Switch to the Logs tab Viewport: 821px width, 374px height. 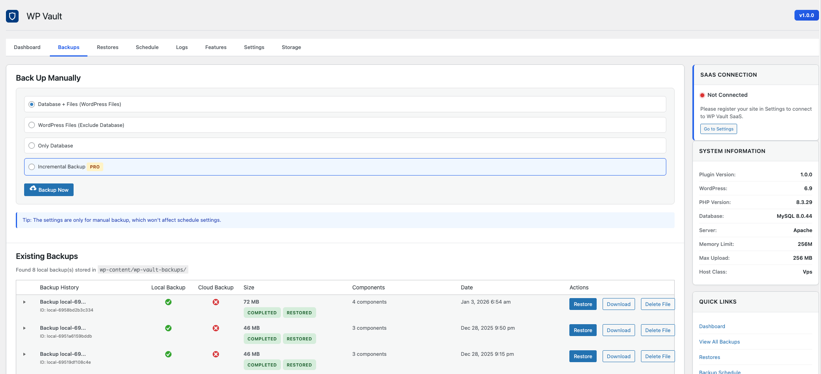182,47
